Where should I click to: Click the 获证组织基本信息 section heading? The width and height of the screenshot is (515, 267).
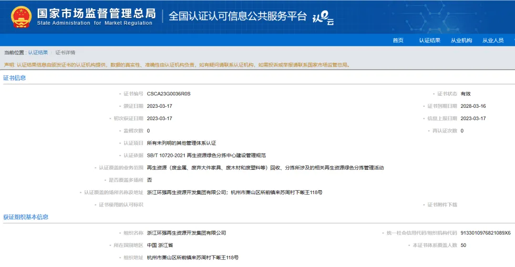click(26, 217)
